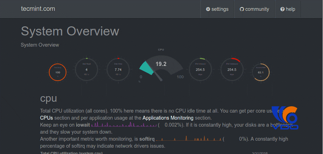Click the System Overview heading
This screenshot has width=323, height=154.
[70, 31]
